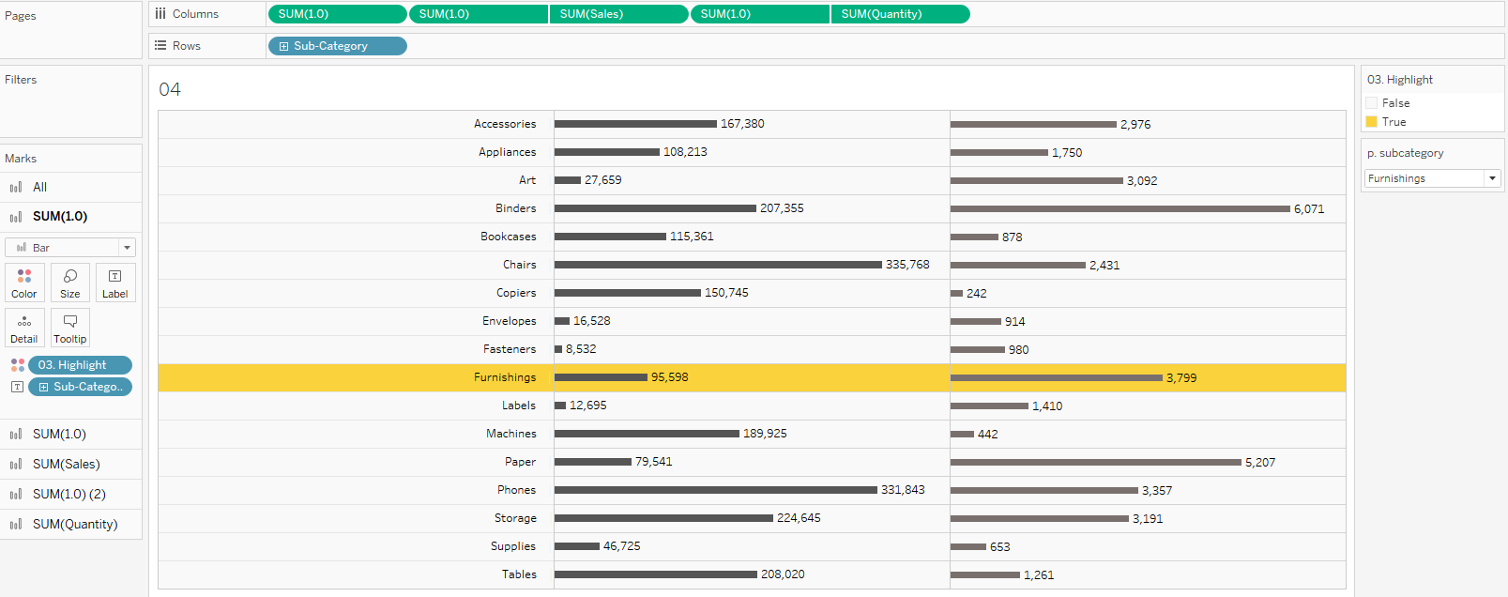
Task: Select the True highlight legend item
Action: pyautogui.click(x=1394, y=122)
